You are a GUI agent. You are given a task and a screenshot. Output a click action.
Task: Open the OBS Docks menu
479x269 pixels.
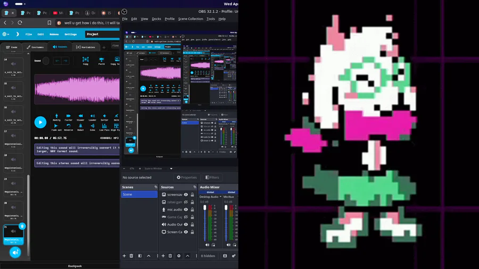(156, 19)
